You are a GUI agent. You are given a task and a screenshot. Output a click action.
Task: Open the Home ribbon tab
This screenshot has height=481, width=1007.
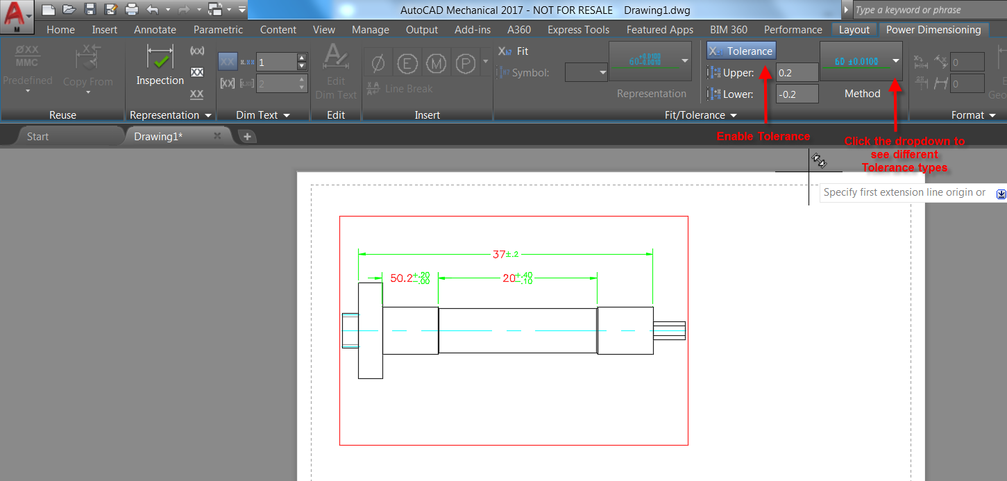tap(60, 30)
